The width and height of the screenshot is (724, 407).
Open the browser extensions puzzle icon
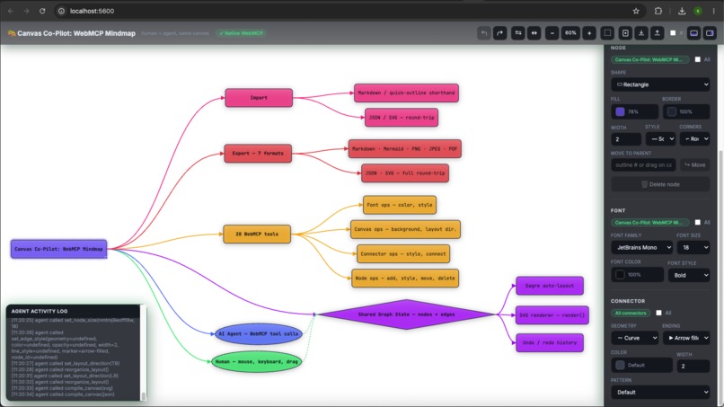(658, 11)
